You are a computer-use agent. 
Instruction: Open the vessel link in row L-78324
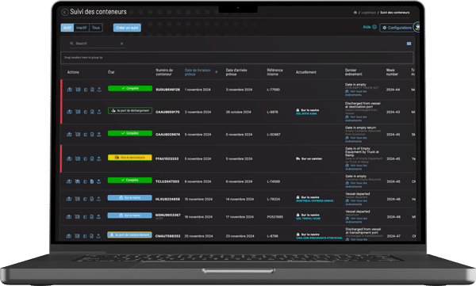[315, 200]
